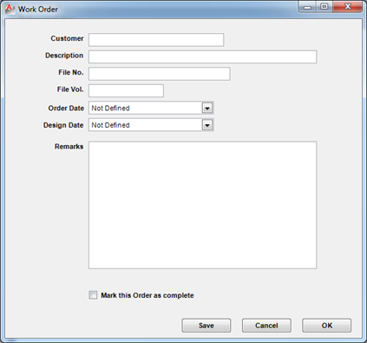Open the Design Date dropdown arrow
Viewport: 367px width, 343px height.
(x=207, y=125)
